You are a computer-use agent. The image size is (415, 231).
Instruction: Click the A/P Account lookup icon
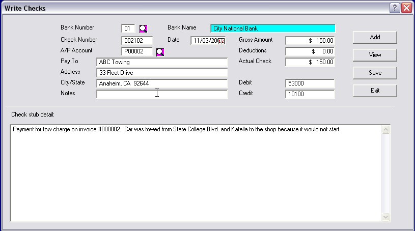[x=160, y=52]
